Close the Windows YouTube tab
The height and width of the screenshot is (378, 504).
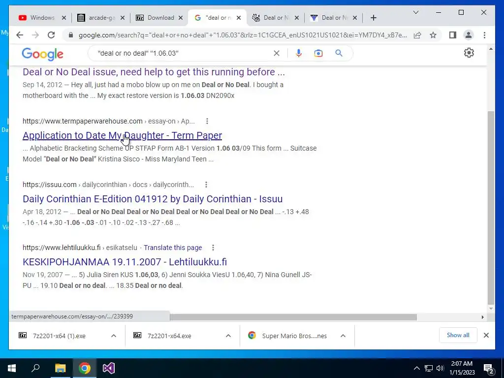point(64,18)
